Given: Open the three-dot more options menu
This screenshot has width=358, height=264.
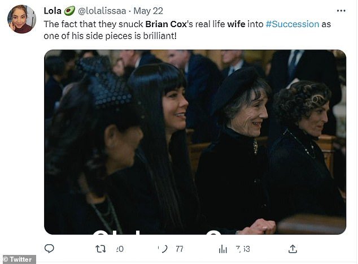Looking at the screenshot, I should [341, 11].
